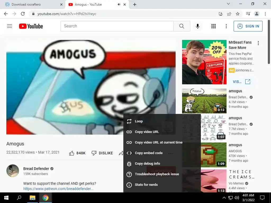
Task: Click the DISLIKE thumbs down button
Action: [102, 153]
